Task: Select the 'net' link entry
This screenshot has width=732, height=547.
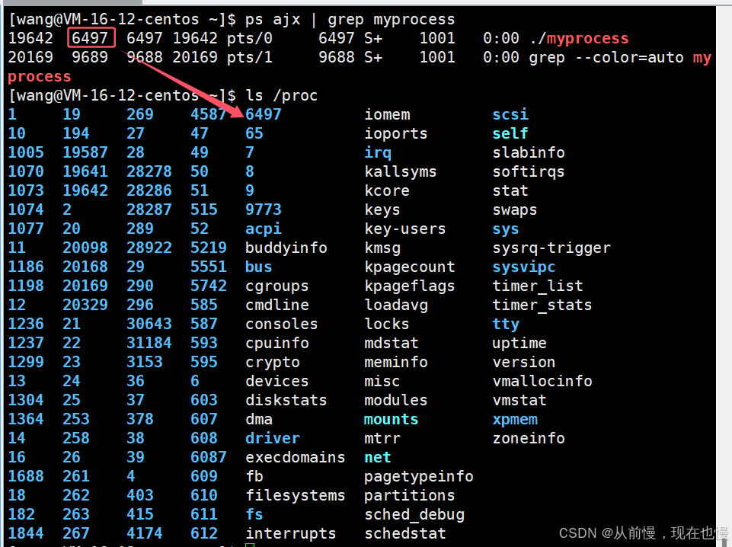Action: coord(378,457)
